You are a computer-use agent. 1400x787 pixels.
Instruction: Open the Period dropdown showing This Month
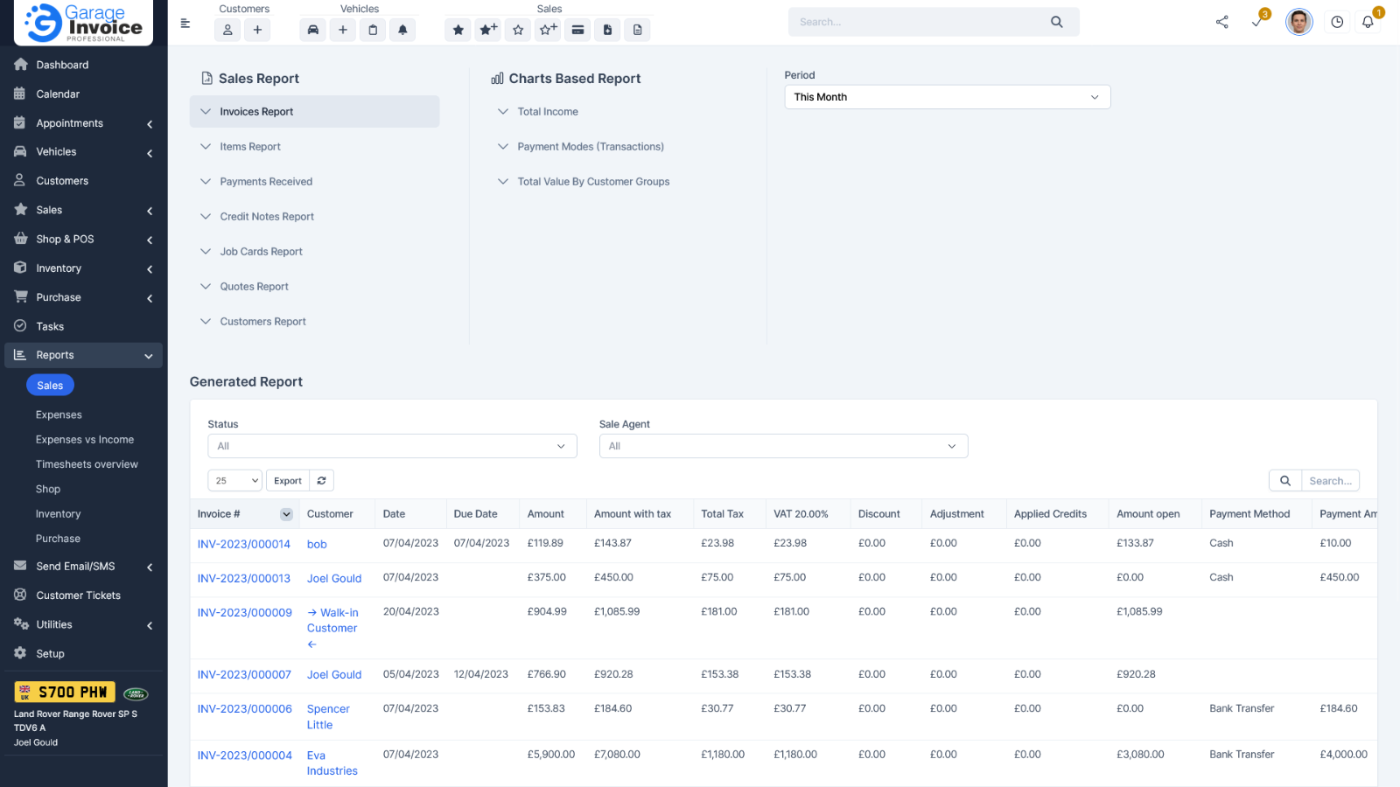[x=947, y=97]
